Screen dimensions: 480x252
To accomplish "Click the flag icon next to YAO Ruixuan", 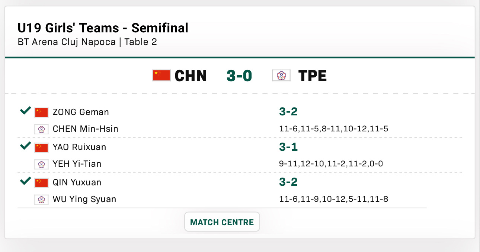I will pyautogui.click(x=41, y=147).
